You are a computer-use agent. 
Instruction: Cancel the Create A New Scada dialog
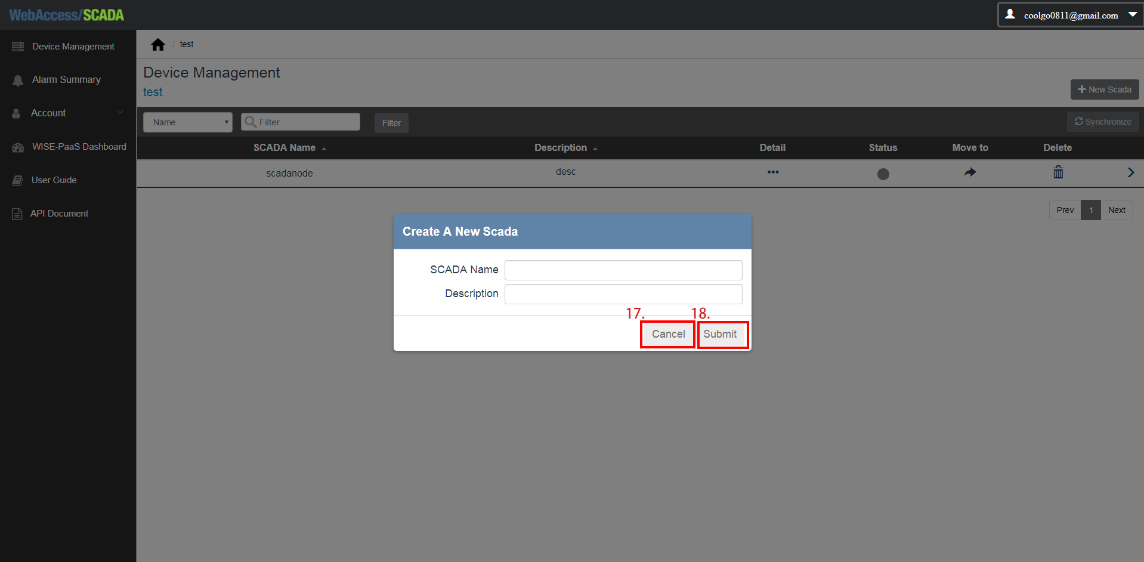(668, 334)
